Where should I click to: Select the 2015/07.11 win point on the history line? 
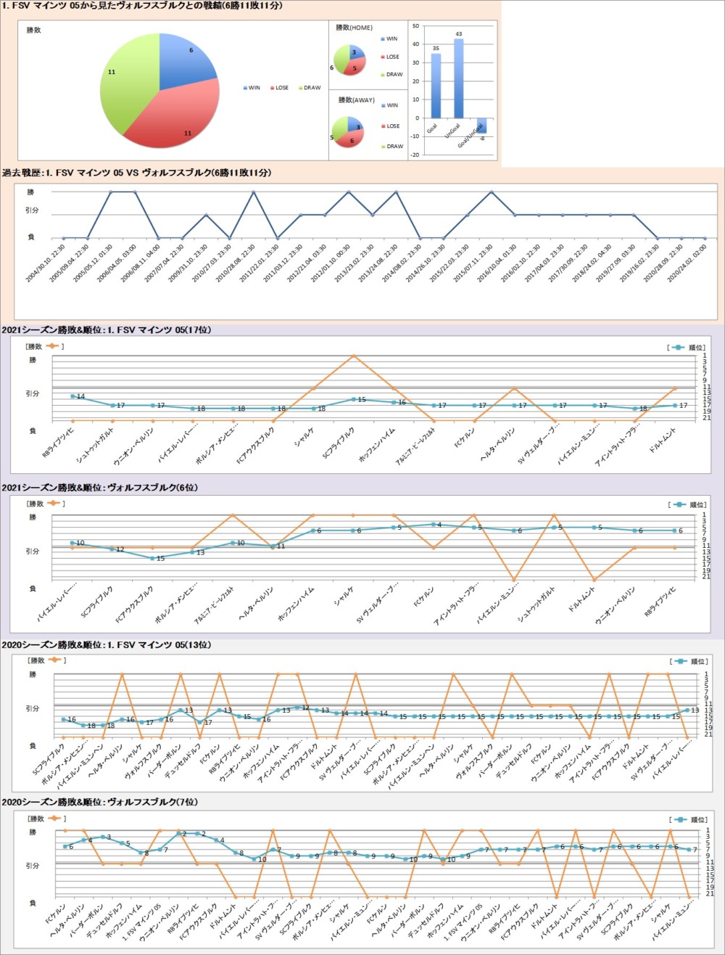click(x=492, y=192)
